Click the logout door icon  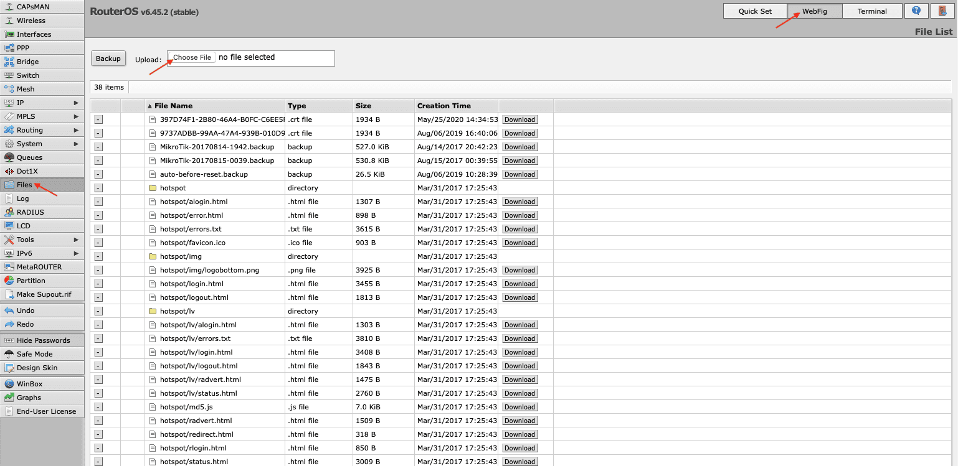tap(942, 11)
